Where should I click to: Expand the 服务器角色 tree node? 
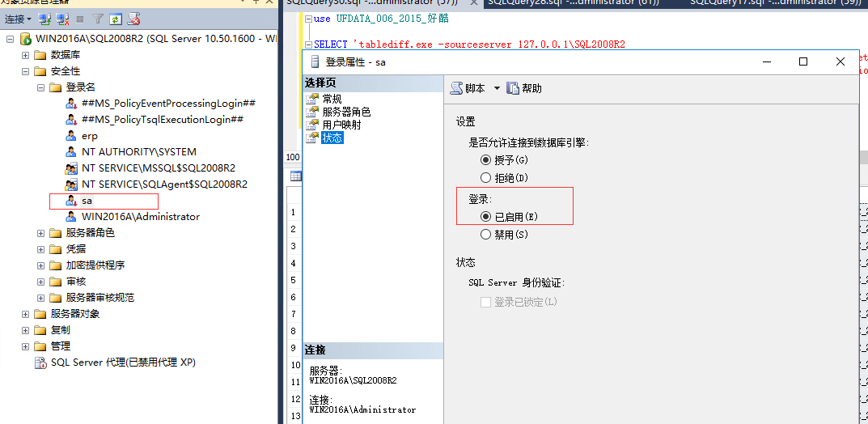coord(40,233)
